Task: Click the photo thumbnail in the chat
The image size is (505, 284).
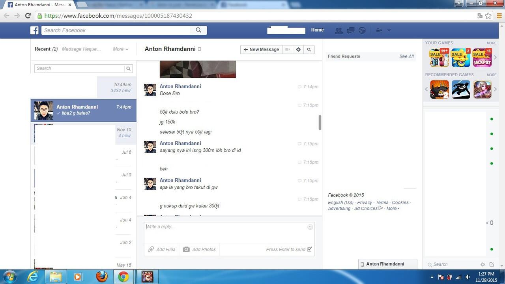Action: tap(198, 69)
